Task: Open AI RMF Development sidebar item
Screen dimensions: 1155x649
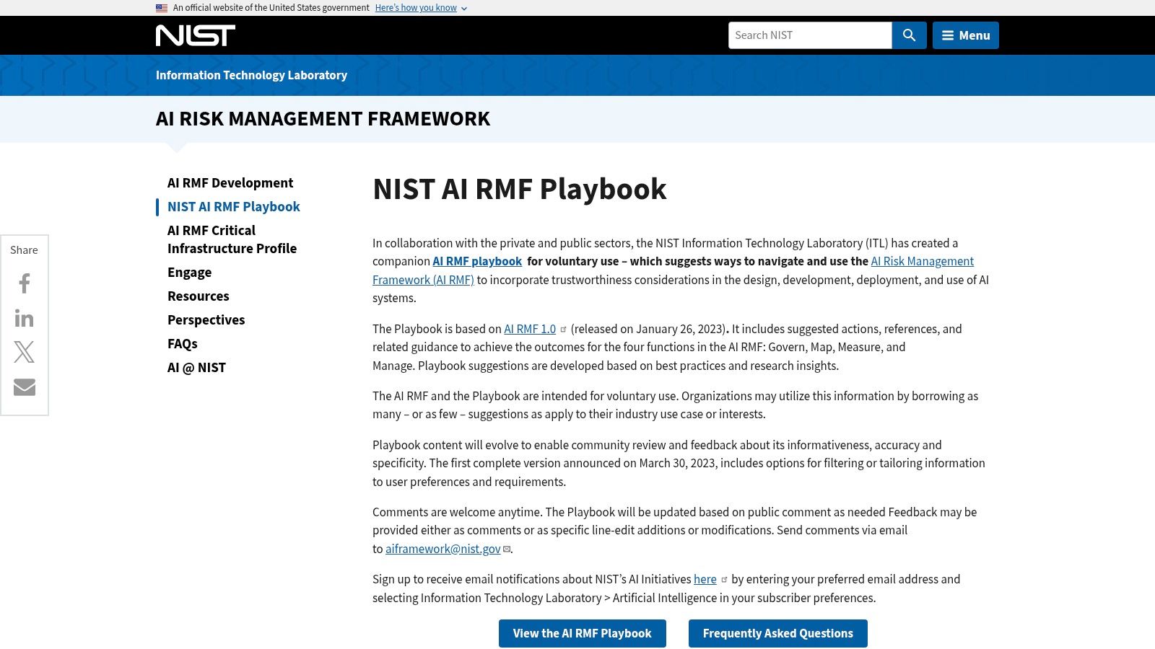Action: (x=230, y=183)
